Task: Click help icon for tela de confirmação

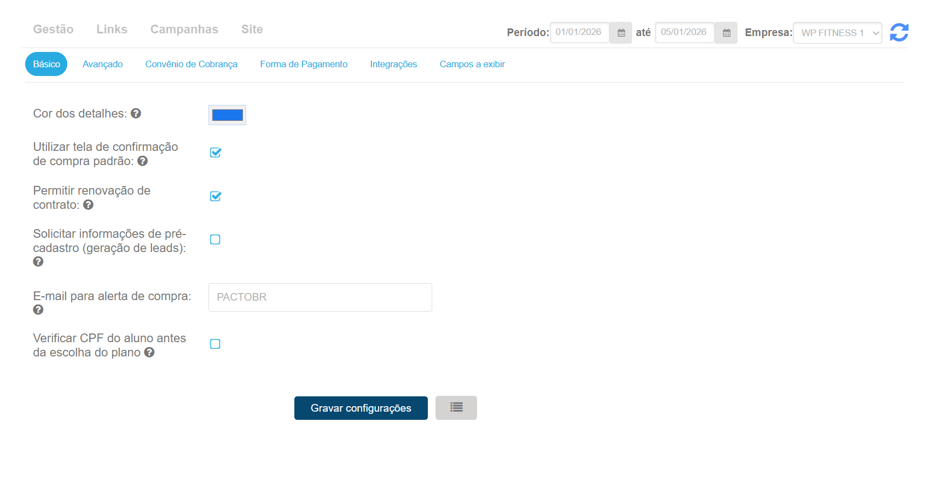Action: click(143, 161)
